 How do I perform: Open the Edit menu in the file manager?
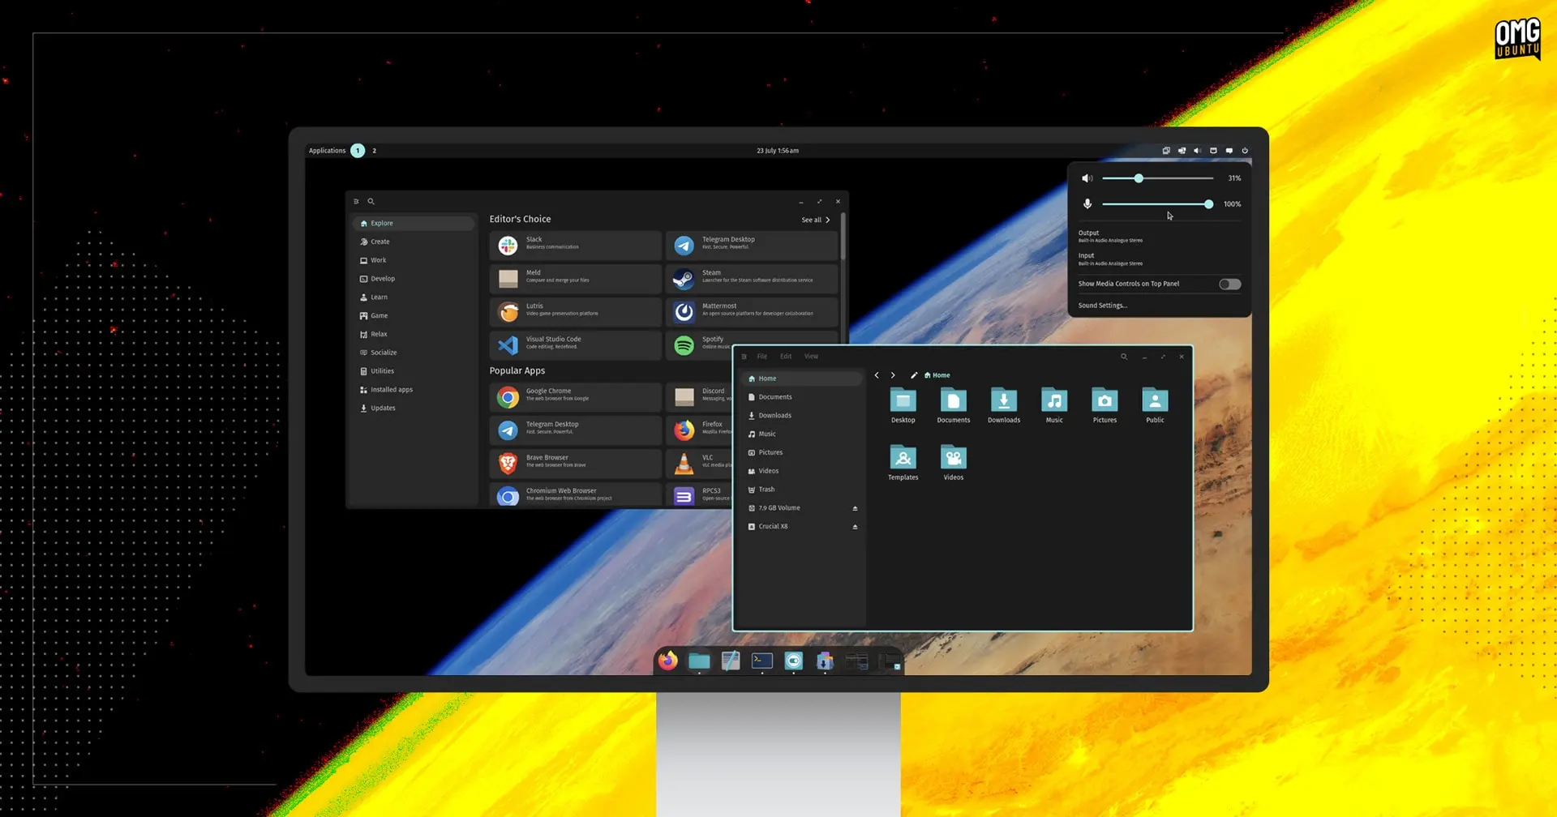(x=785, y=357)
